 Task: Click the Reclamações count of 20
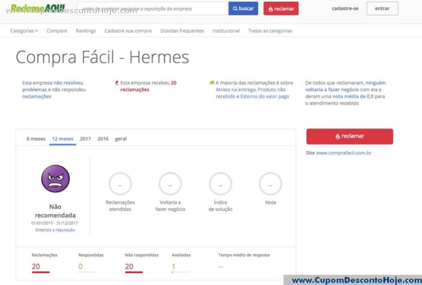click(36, 267)
